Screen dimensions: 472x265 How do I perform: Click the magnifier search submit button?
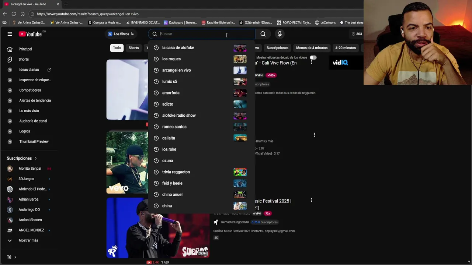tap(263, 34)
